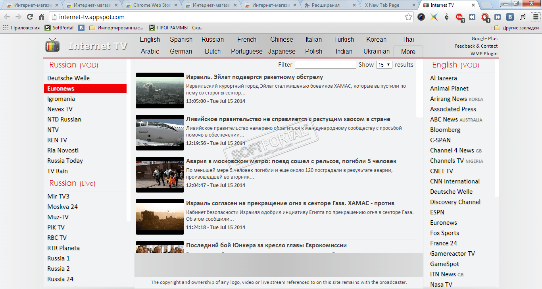The width and height of the screenshot is (542, 289).
Task: Select Deutsche Welle in the Russian VOD list
Action: tap(69, 78)
